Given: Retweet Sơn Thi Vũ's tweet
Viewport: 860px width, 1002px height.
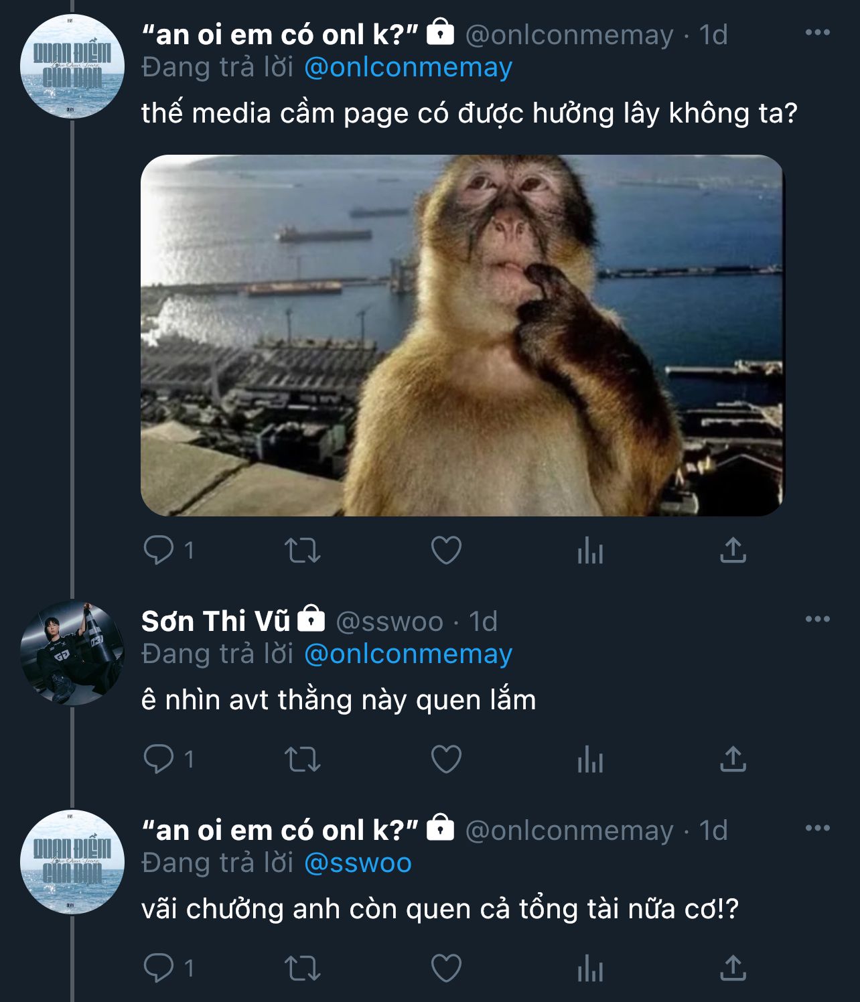Looking at the screenshot, I should 303,760.
